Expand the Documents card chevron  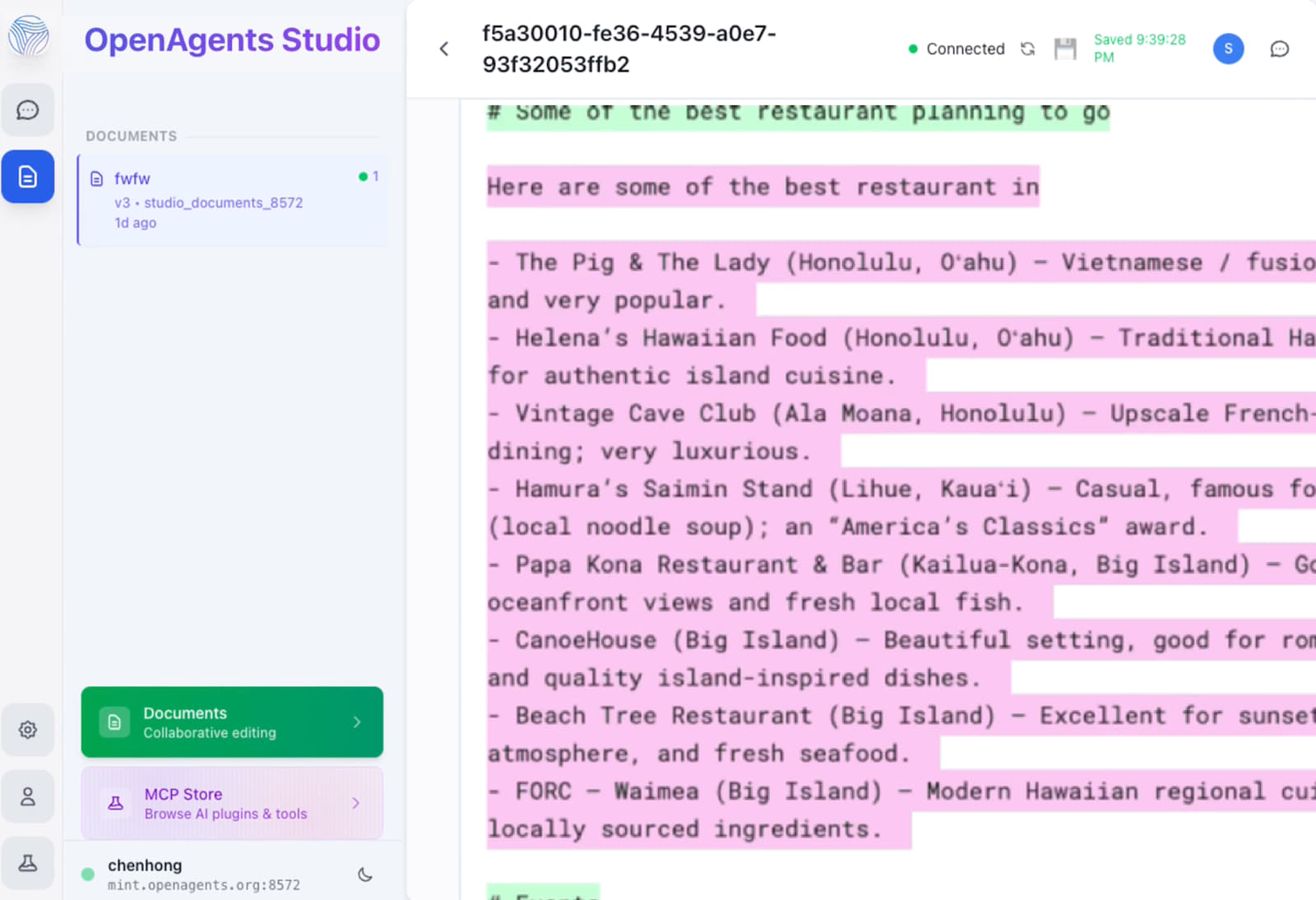point(357,722)
